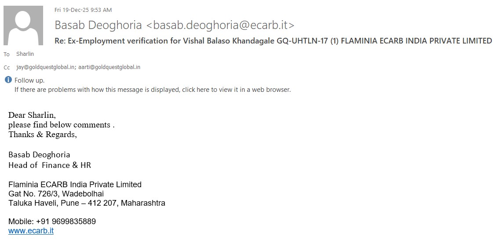Click the email subject line
497x247 pixels.
[273, 41]
